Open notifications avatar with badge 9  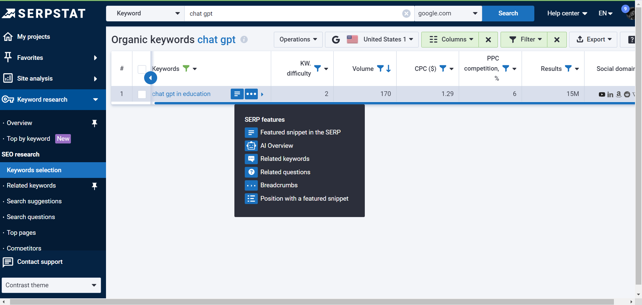tap(628, 13)
